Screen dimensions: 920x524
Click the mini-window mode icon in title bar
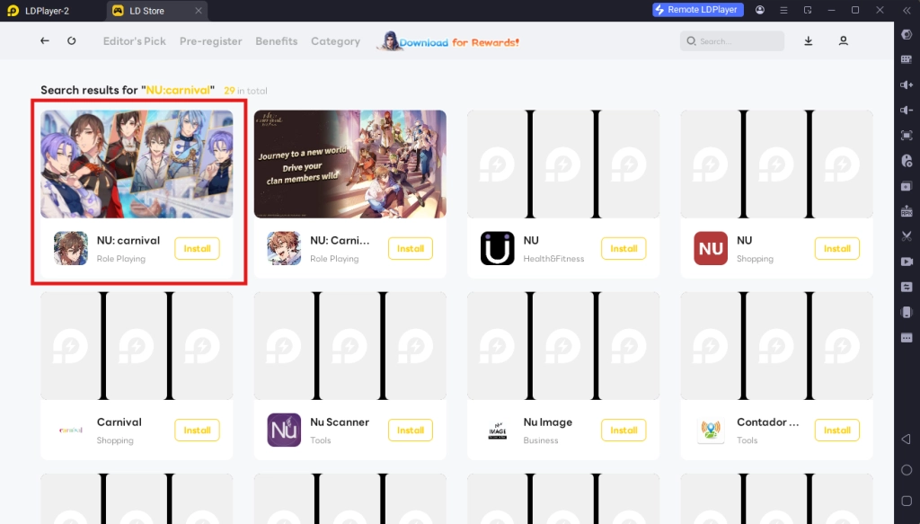[x=808, y=10]
